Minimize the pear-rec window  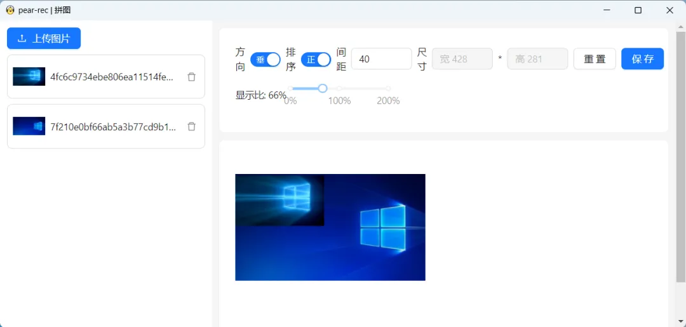(607, 10)
